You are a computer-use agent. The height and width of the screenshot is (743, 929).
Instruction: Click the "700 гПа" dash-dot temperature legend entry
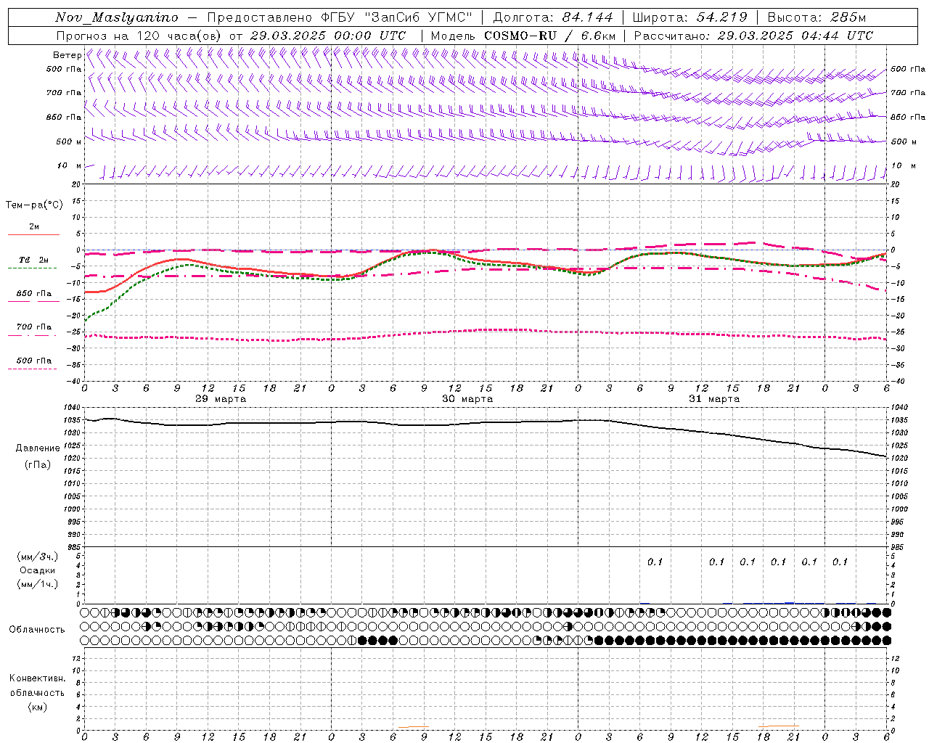coord(34,327)
